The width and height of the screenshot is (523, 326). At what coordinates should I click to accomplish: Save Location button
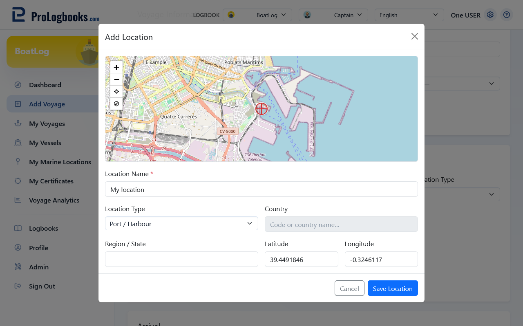(x=393, y=288)
